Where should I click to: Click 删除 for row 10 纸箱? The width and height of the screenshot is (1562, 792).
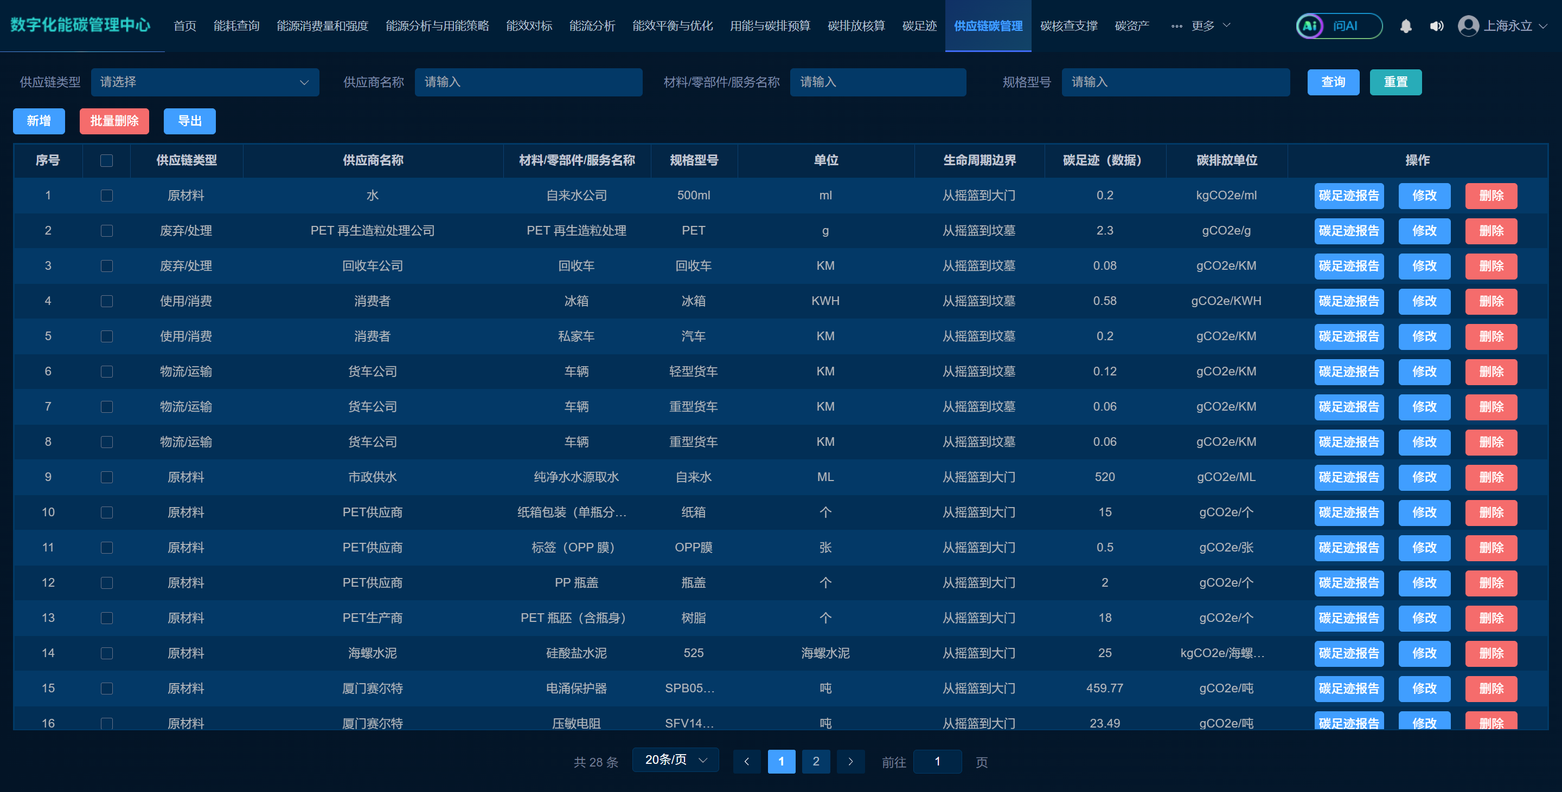(x=1491, y=512)
